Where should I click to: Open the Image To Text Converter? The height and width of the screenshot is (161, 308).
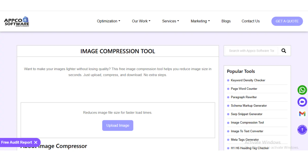(x=247, y=131)
